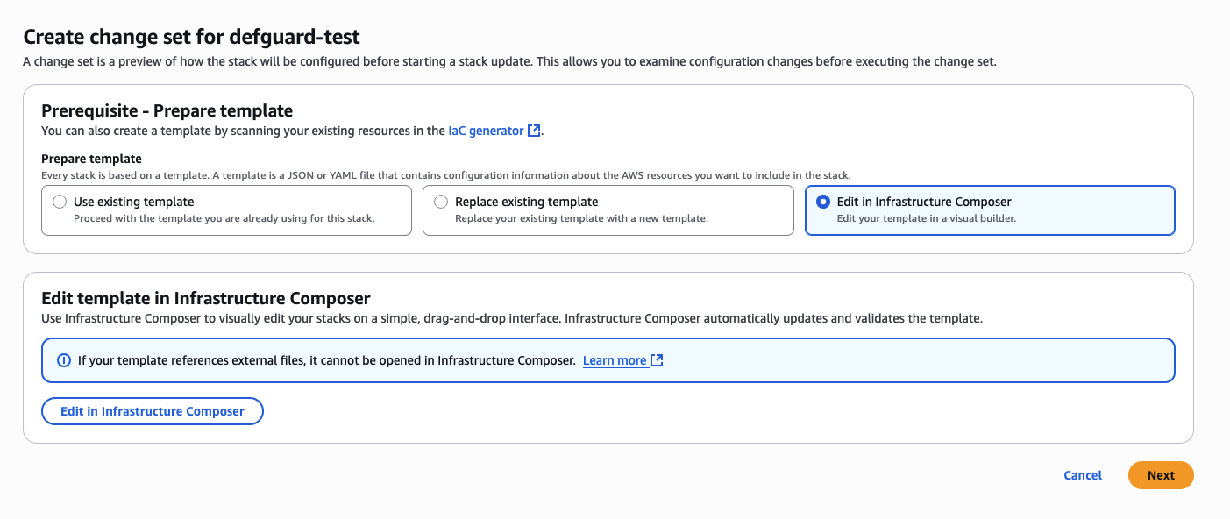Image resolution: width=1230 pixels, height=519 pixels.
Task: Click the bold 'Prepare template' field label
Action: click(91, 159)
